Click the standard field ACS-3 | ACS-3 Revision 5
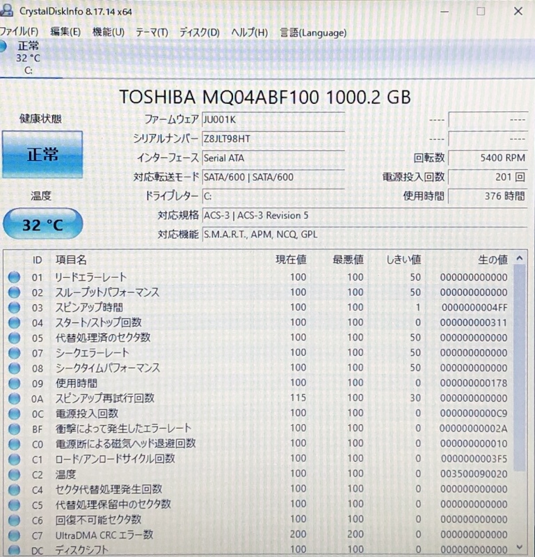 coord(365,215)
